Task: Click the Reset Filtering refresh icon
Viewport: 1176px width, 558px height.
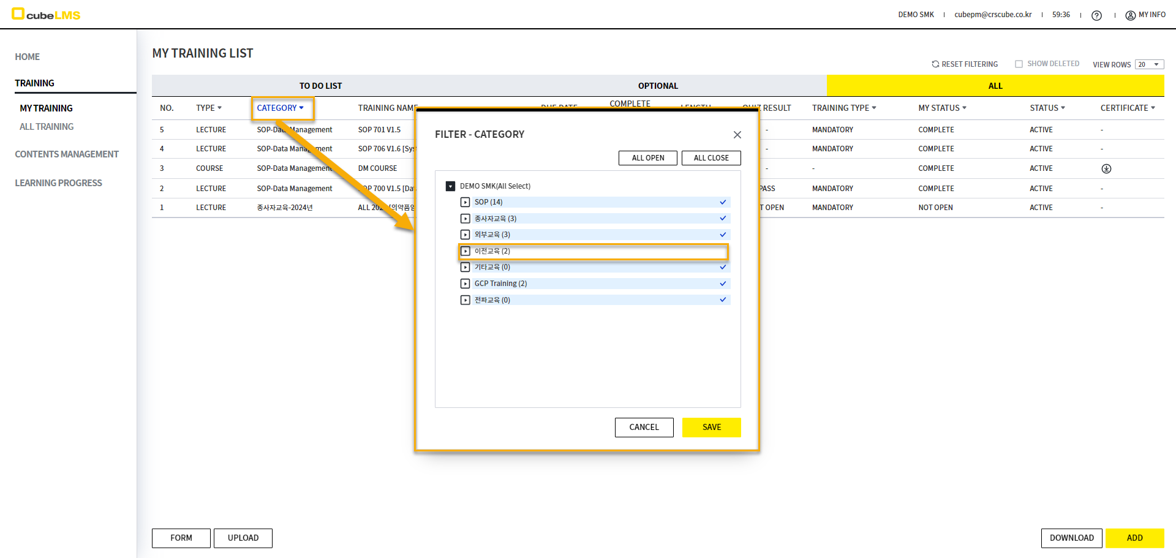Action: 935,64
